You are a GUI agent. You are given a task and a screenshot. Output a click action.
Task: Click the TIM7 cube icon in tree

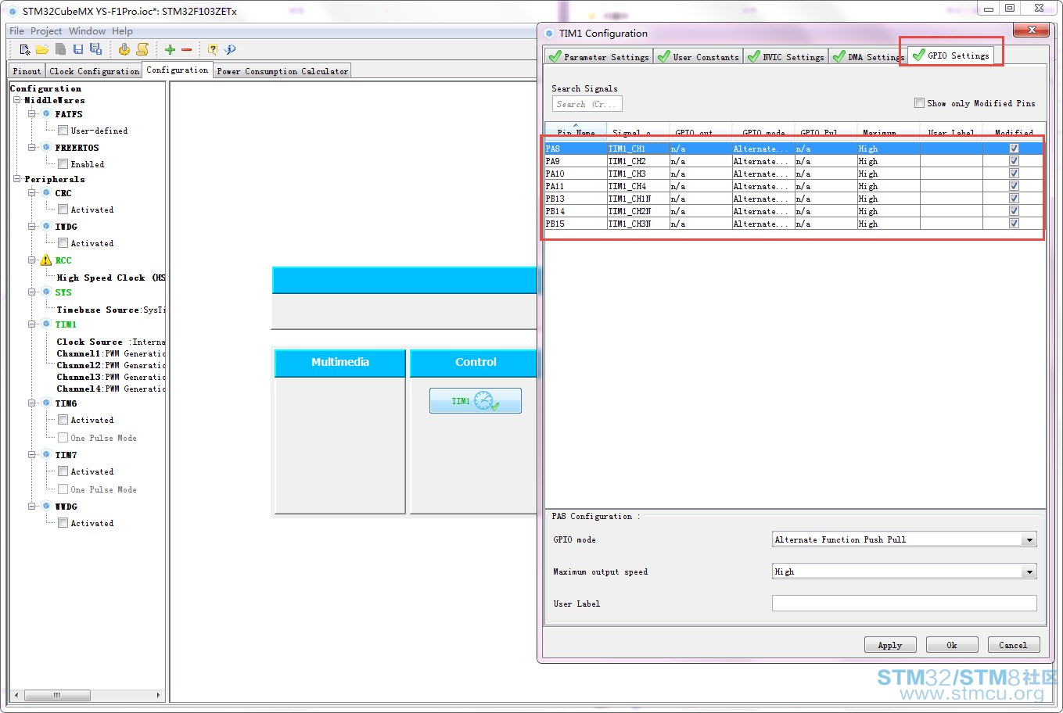(46, 455)
